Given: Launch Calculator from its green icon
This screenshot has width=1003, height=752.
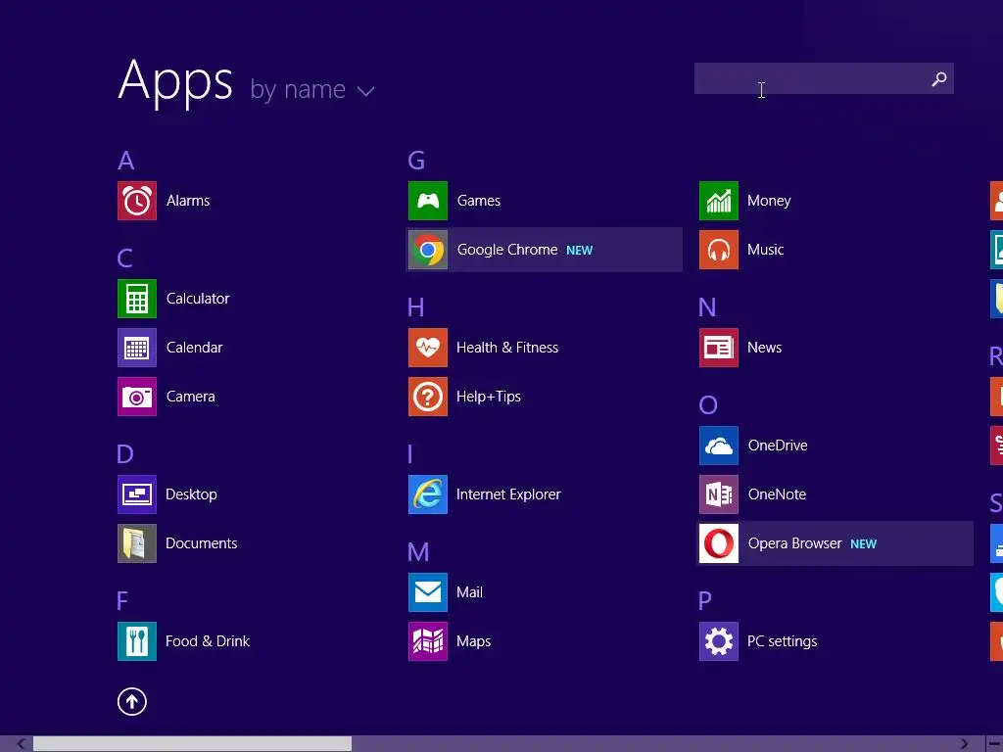Looking at the screenshot, I should [137, 299].
